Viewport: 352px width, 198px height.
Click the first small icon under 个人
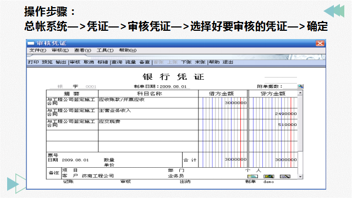pos(252,177)
